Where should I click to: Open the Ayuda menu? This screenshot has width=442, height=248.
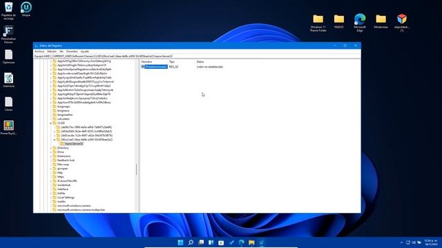pyautogui.click(x=84, y=52)
